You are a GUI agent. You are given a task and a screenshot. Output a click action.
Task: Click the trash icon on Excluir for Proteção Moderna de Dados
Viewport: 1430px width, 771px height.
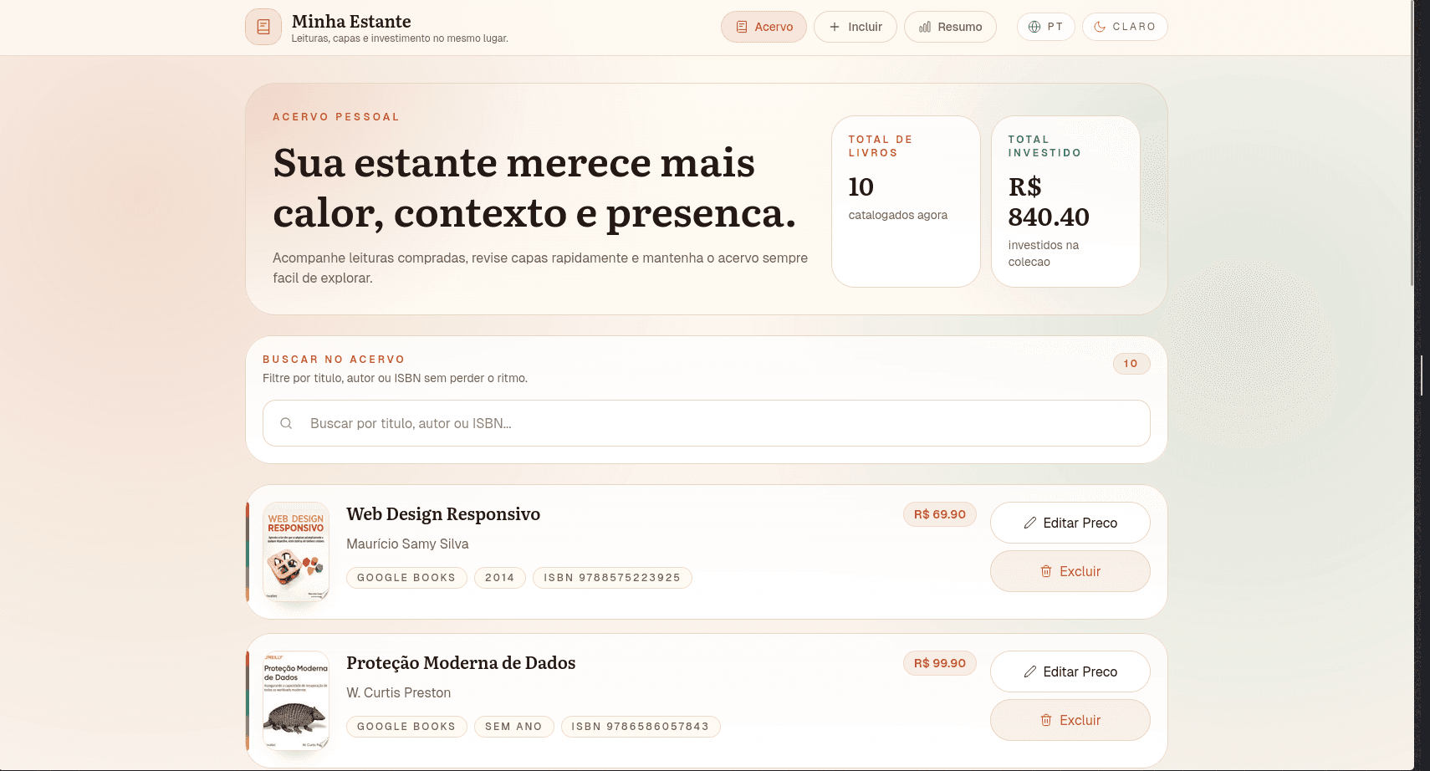(1046, 720)
